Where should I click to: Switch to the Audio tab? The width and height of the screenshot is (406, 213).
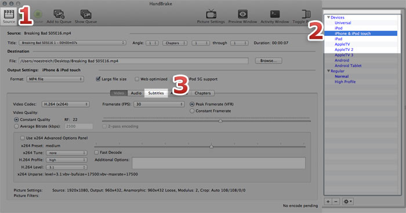pyautogui.click(x=136, y=93)
